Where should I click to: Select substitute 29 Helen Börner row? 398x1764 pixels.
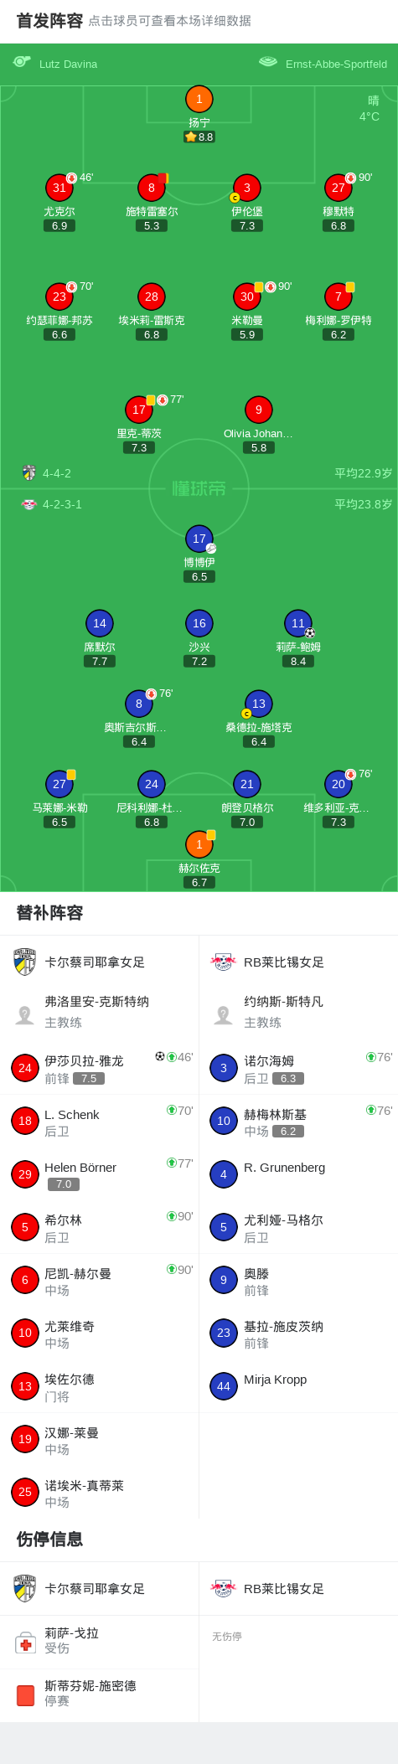(x=100, y=1174)
